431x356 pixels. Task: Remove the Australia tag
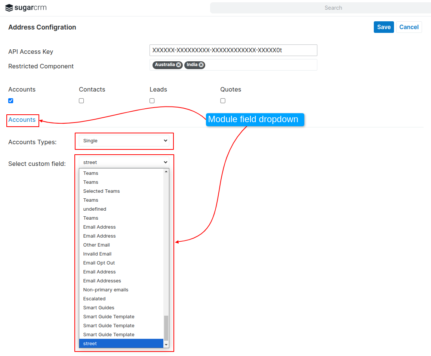tap(179, 65)
